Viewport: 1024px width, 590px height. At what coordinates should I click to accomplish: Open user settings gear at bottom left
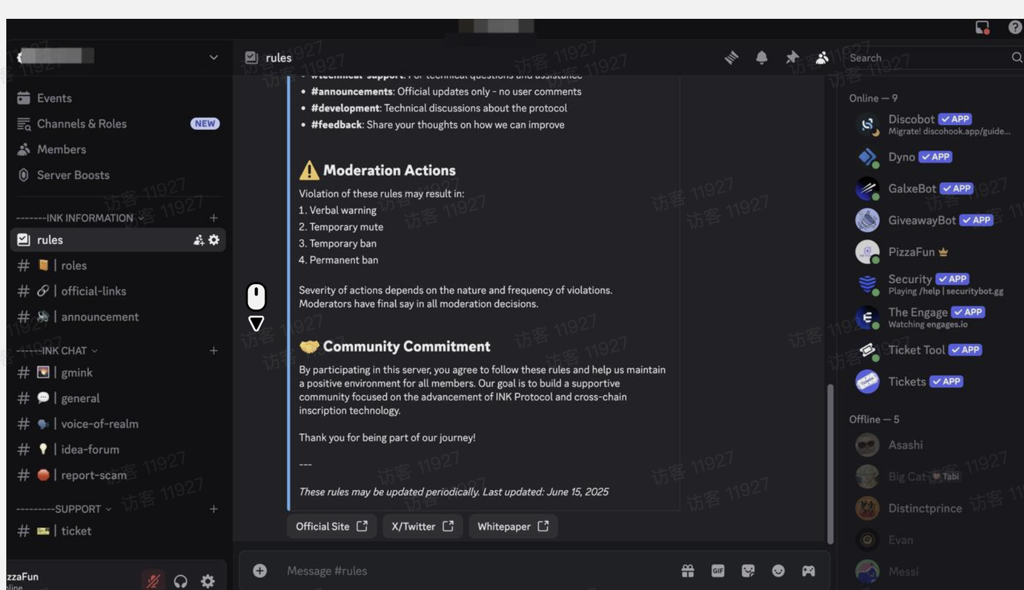click(x=208, y=581)
